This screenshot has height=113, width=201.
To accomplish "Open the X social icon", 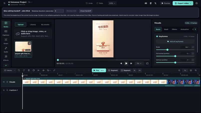I will pos(155,3).
